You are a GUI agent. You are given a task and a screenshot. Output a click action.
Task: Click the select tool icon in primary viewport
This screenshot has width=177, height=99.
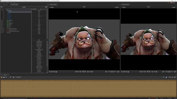click(50, 72)
